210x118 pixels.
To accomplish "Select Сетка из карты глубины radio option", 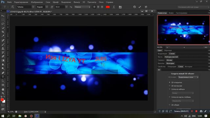I will (170, 97).
